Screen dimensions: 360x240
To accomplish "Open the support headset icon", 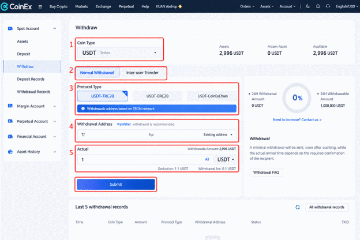I will [328, 6].
